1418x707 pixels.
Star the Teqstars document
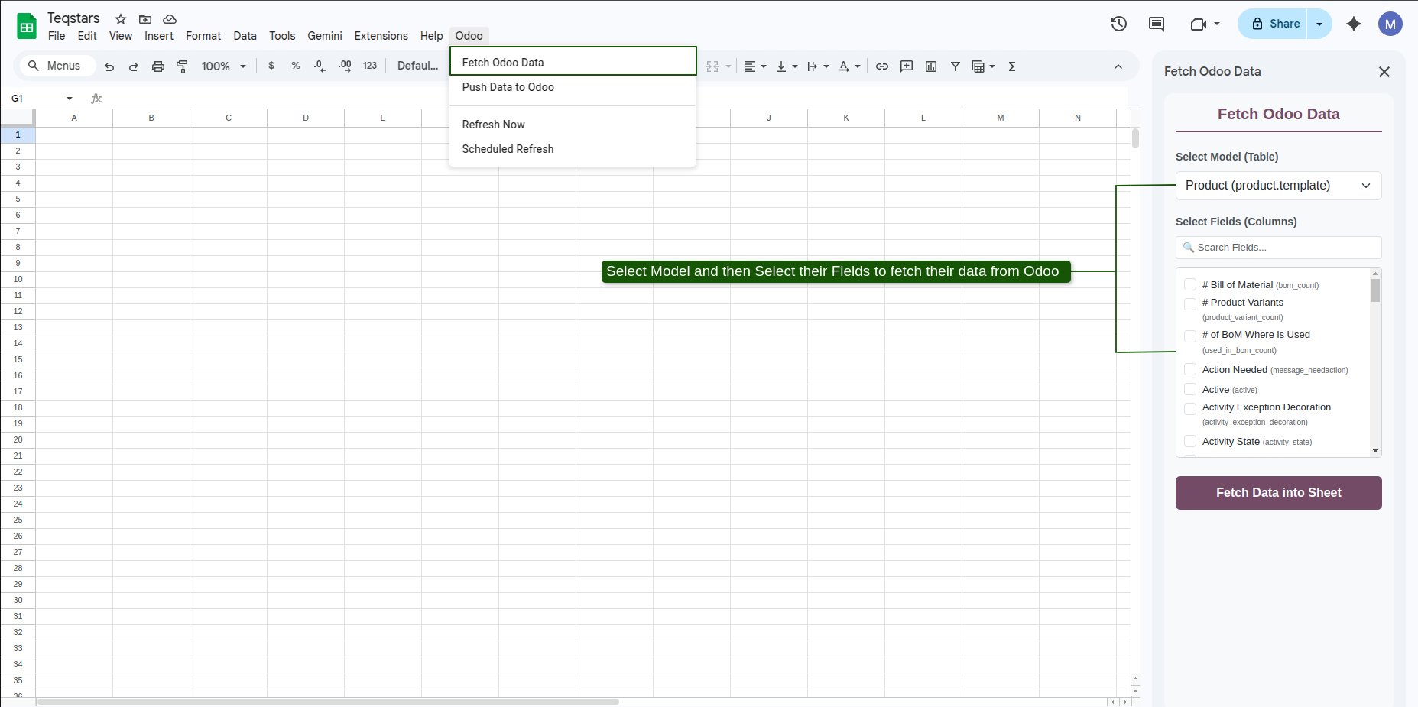click(x=121, y=19)
